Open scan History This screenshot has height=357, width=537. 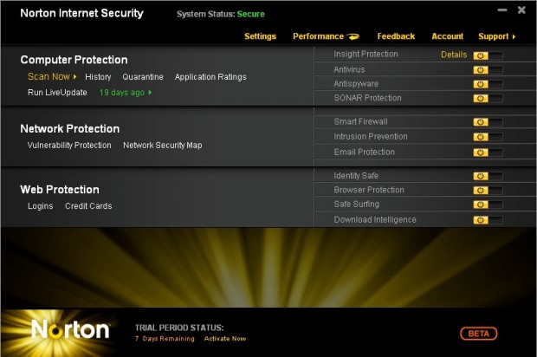(98, 77)
